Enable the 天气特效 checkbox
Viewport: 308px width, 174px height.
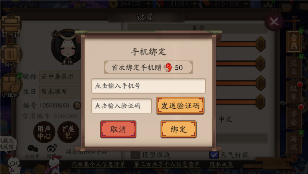214,155
